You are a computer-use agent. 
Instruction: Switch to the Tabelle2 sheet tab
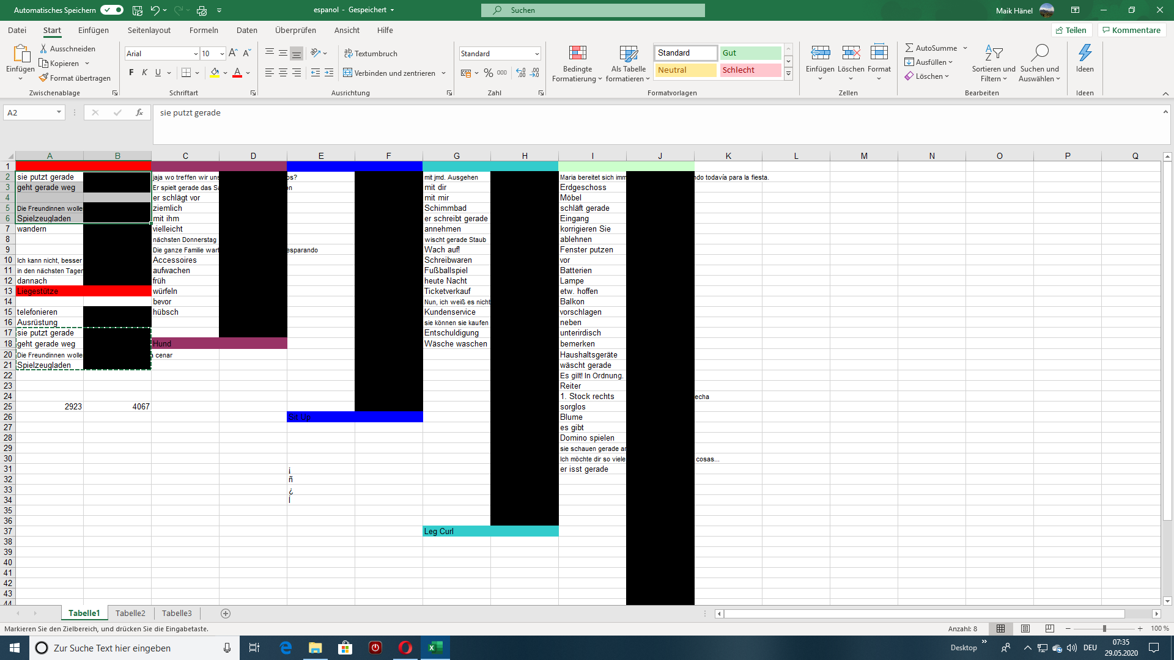[x=130, y=613]
